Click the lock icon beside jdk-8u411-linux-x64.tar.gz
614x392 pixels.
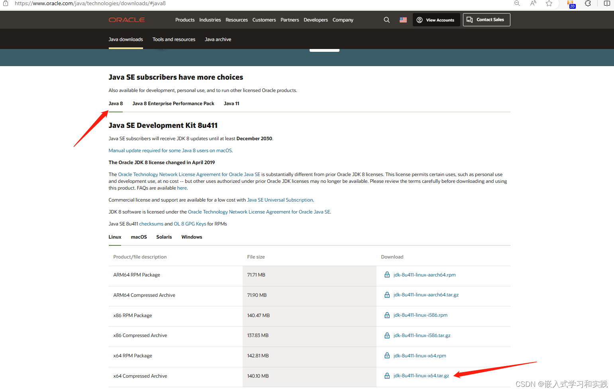tap(387, 375)
